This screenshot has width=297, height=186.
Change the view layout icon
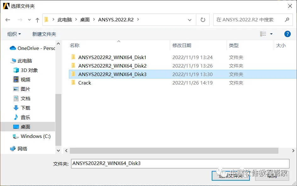coord(263,34)
